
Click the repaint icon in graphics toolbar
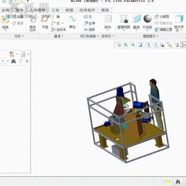[x=140, y=45]
